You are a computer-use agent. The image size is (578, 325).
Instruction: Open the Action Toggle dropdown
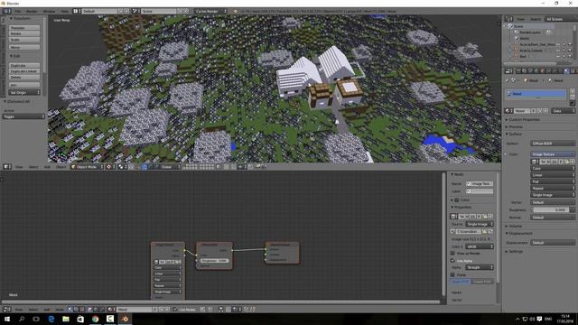23,116
